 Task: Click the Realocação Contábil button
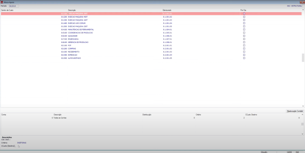pyautogui.click(x=295, y=111)
